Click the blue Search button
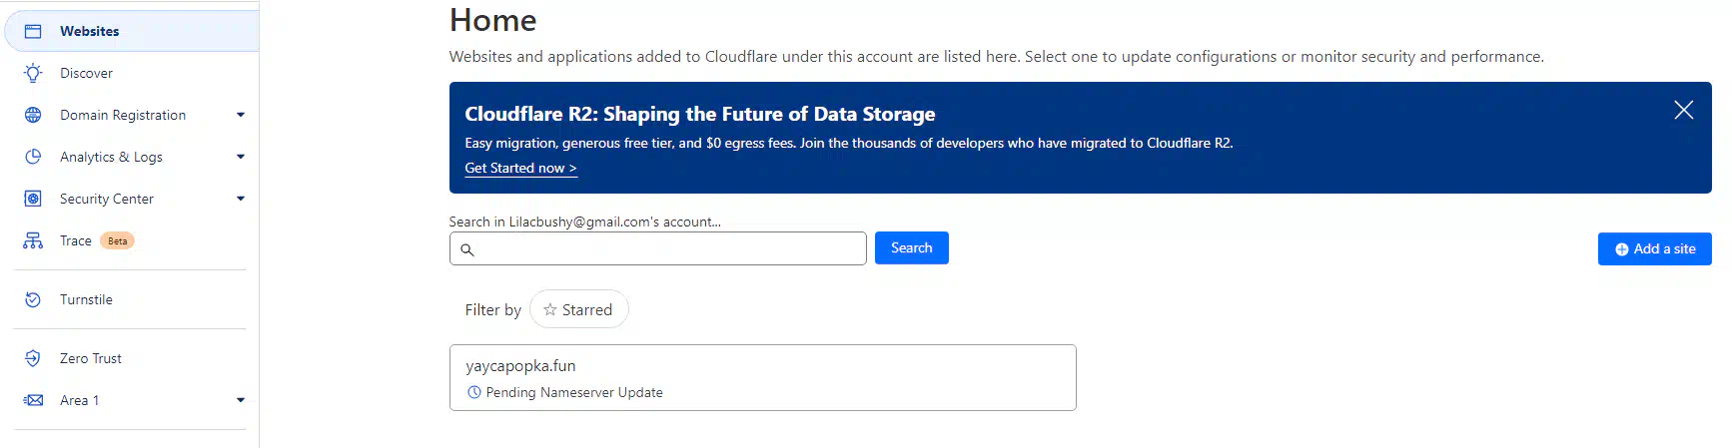The height and width of the screenshot is (448, 1732). click(911, 247)
